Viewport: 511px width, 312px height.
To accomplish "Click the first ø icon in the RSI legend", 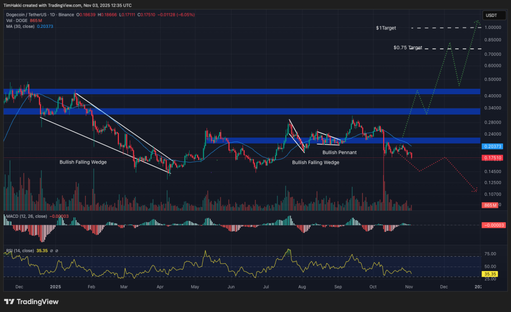I will point(52,251).
